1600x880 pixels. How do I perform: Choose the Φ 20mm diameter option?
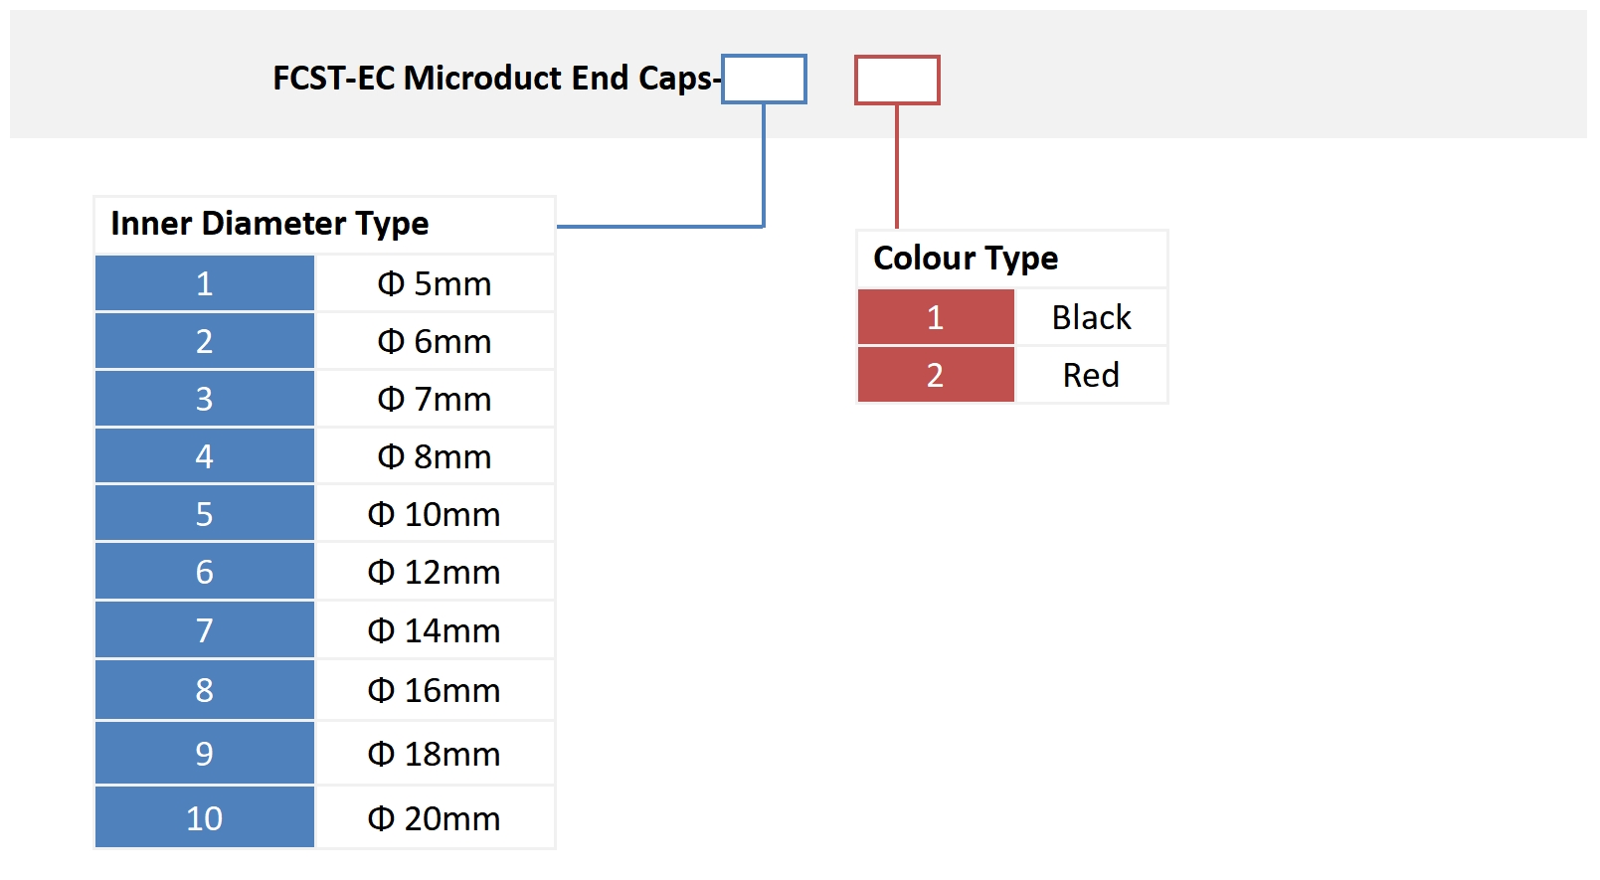tap(435, 818)
